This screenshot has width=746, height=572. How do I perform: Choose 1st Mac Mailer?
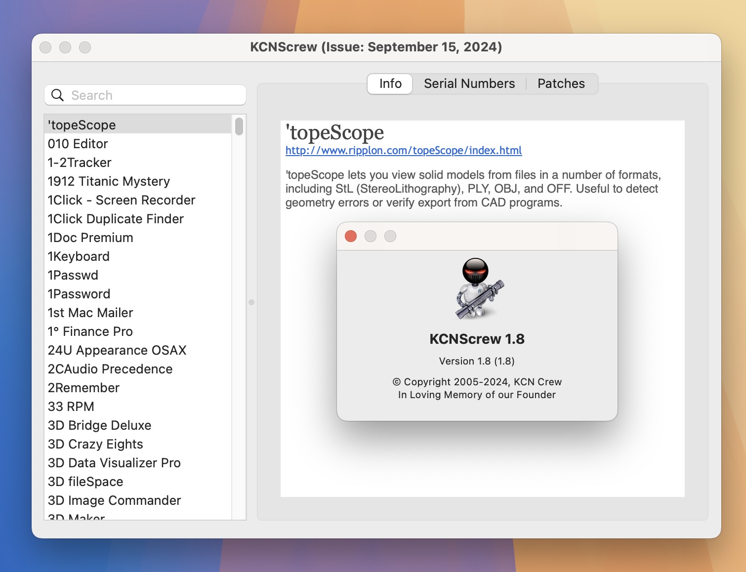click(x=138, y=313)
